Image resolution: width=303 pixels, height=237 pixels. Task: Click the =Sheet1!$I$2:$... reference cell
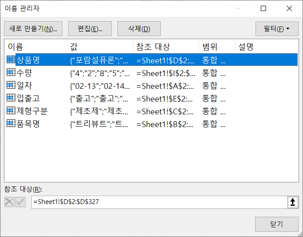tap(166, 73)
